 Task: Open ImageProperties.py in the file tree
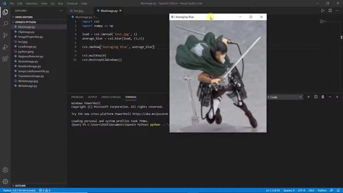tap(31, 37)
